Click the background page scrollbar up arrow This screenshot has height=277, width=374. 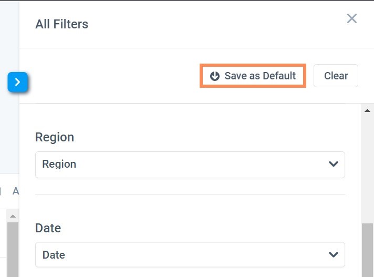(x=13, y=216)
